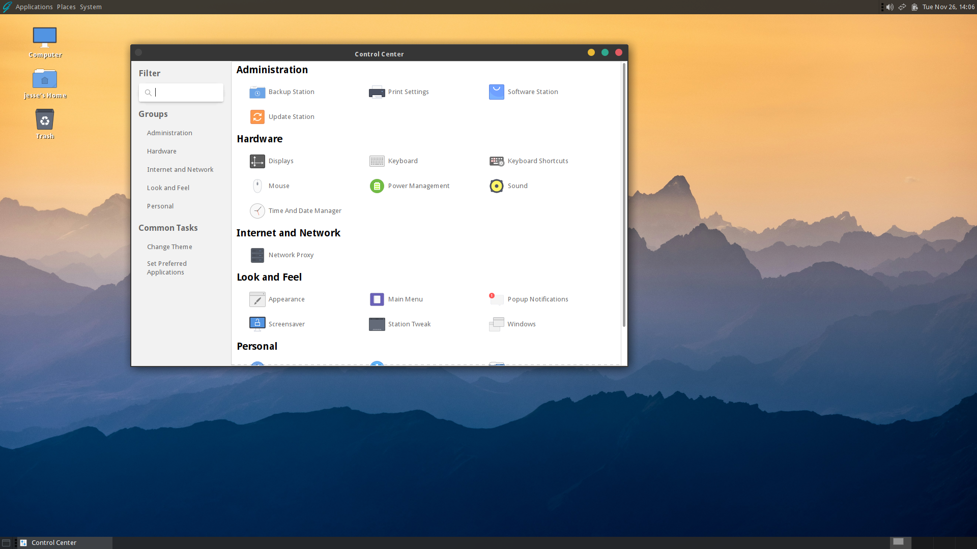Click the date and time clock
Image resolution: width=977 pixels, height=549 pixels.
click(x=949, y=7)
